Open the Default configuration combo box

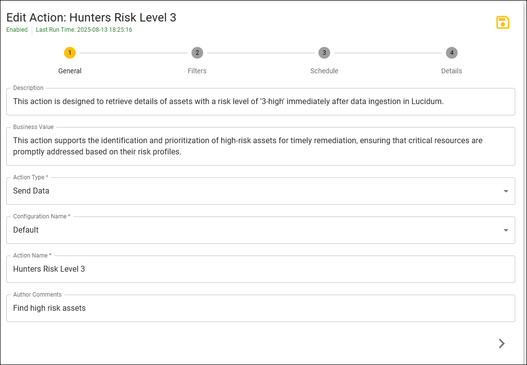(x=261, y=230)
